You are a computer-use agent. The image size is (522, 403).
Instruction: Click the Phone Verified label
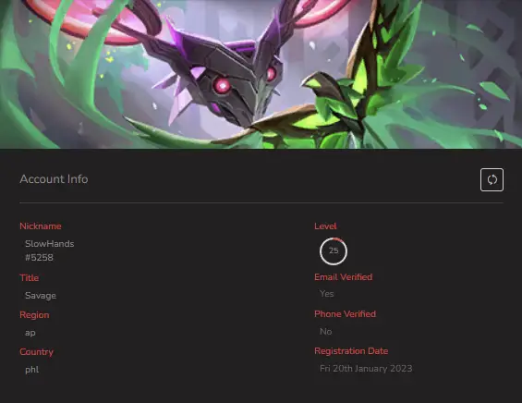click(345, 314)
